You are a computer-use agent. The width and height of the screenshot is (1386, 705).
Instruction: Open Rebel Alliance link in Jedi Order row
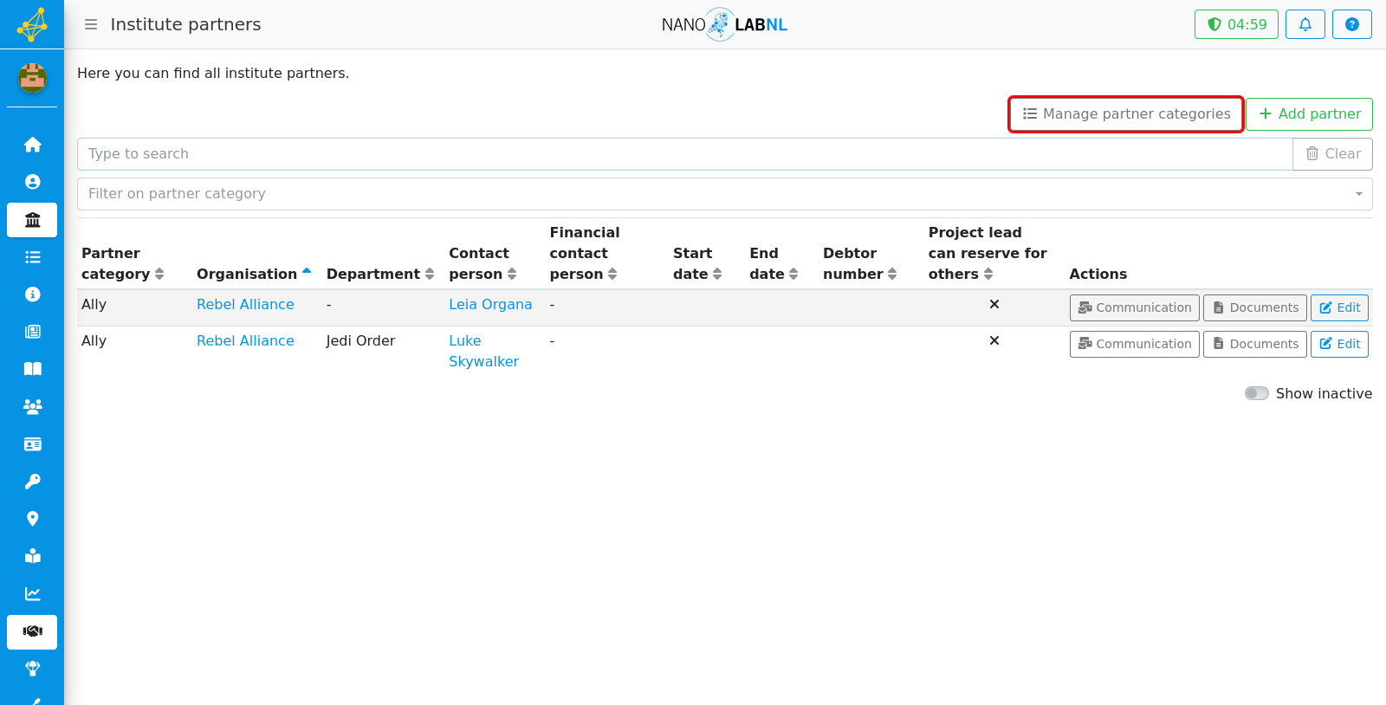[245, 341]
